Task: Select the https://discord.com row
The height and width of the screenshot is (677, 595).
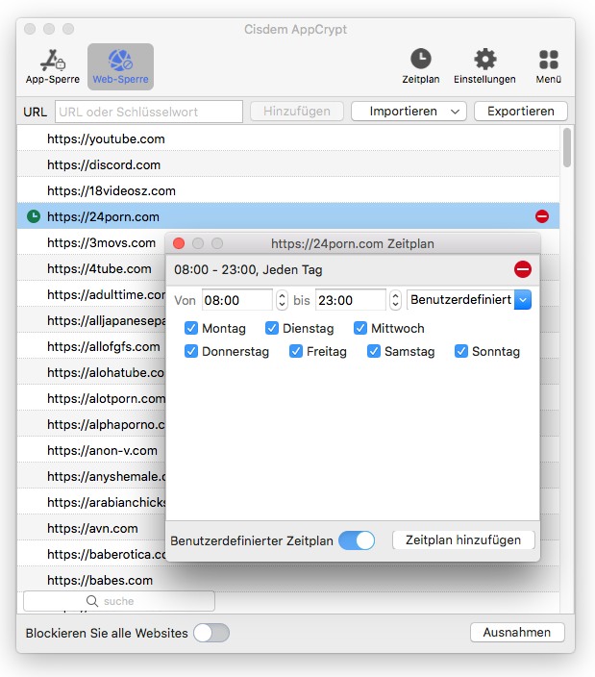Action: click(x=288, y=164)
